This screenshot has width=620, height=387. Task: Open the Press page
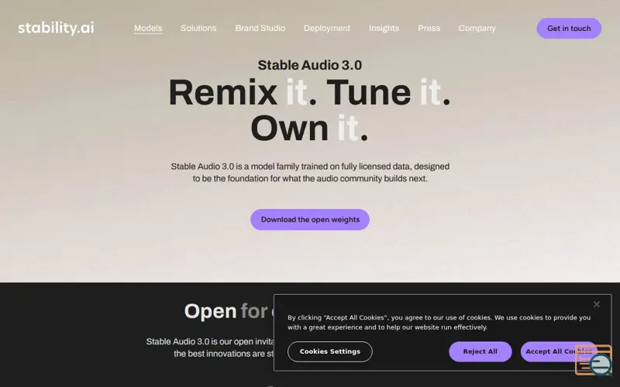[x=429, y=28]
